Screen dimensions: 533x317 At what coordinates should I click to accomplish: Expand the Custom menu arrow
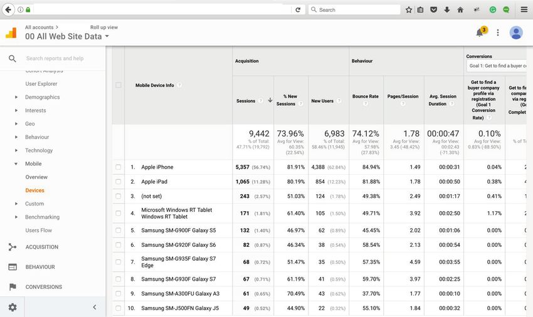point(16,204)
